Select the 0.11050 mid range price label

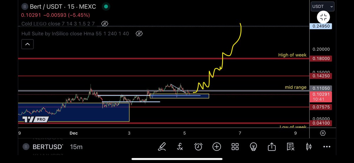pyautogui.click(x=321, y=88)
